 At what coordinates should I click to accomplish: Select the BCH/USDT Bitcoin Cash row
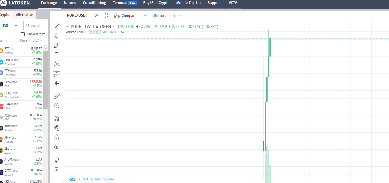point(21,95)
